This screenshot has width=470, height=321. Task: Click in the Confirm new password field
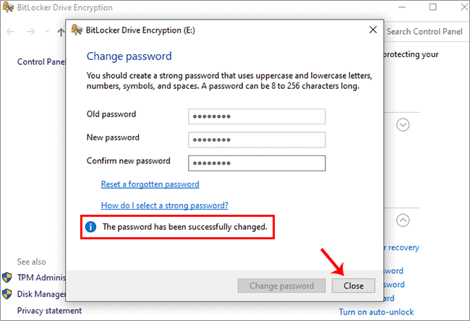pyautogui.click(x=257, y=163)
